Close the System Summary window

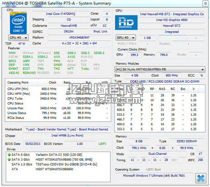(x=205, y=3)
